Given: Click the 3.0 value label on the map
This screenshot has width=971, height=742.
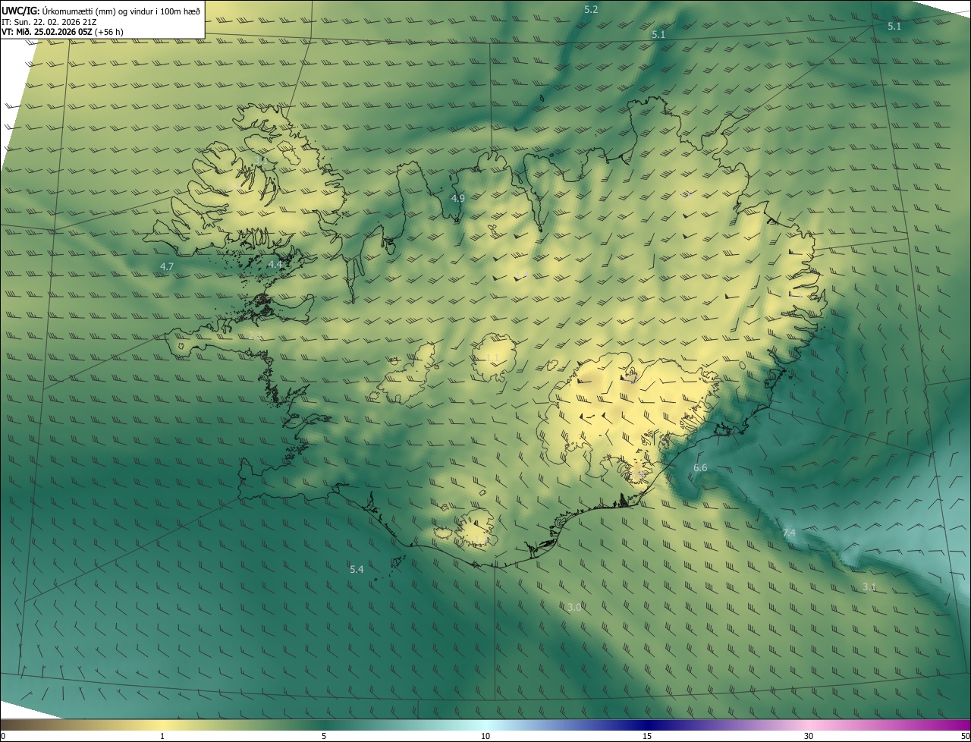Looking at the screenshot, I should tap(574, 607).
